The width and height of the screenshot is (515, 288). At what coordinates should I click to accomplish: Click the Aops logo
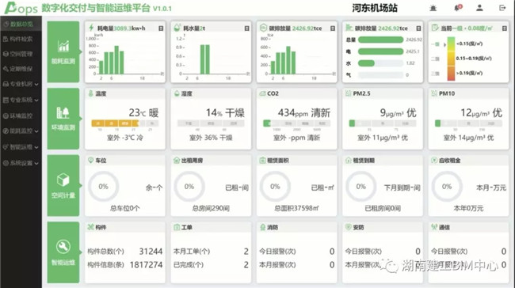point(21,8)
